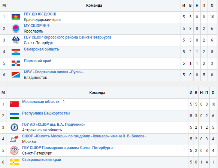Click the Krasnodar Krai flag icon
Image resolution: width=218 pixels, height=168 pixels.
tap(16, 17)
